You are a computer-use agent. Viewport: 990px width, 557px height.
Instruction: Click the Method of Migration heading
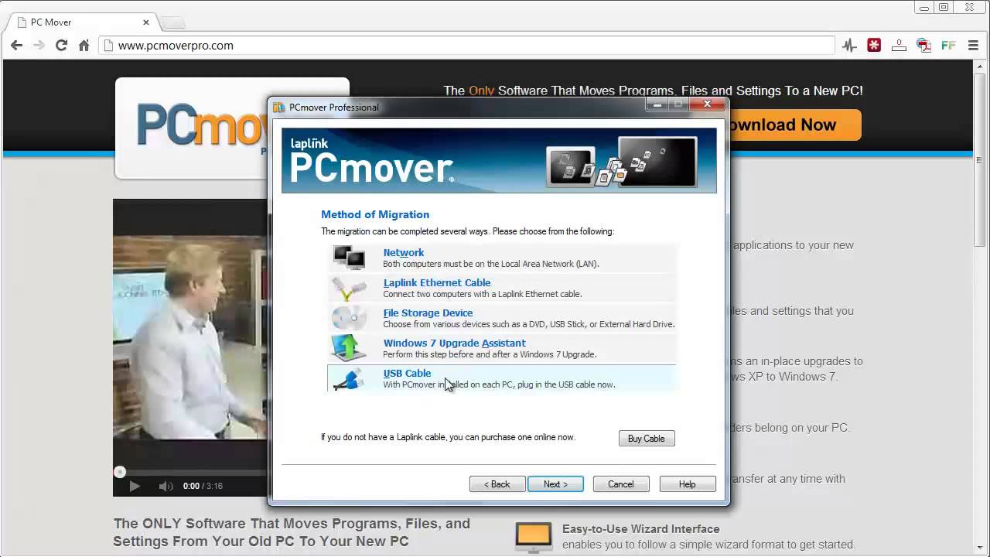click(x=375, y=214)
